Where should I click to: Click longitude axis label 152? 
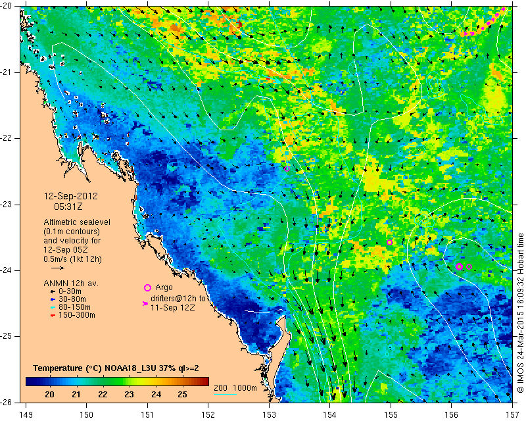coord(208,414)
